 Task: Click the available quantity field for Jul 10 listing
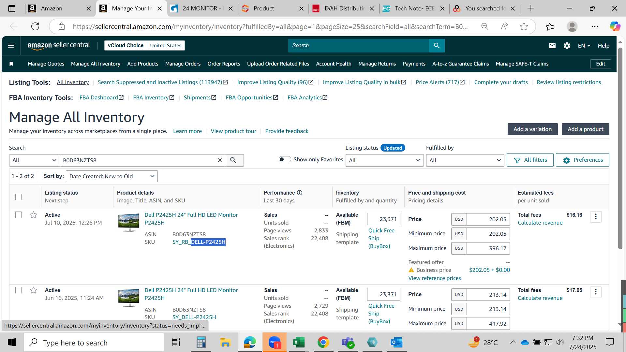click(x=383, y=219)
